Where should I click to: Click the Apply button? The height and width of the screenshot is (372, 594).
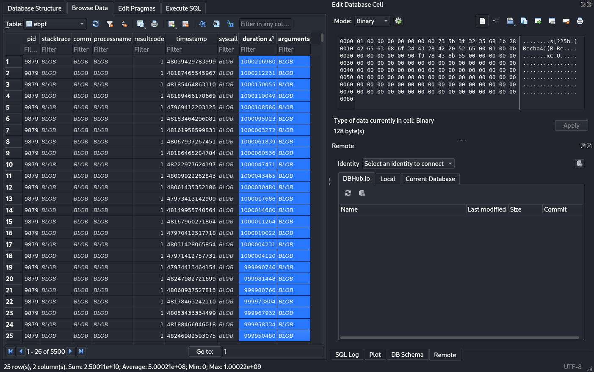(571, 126)
